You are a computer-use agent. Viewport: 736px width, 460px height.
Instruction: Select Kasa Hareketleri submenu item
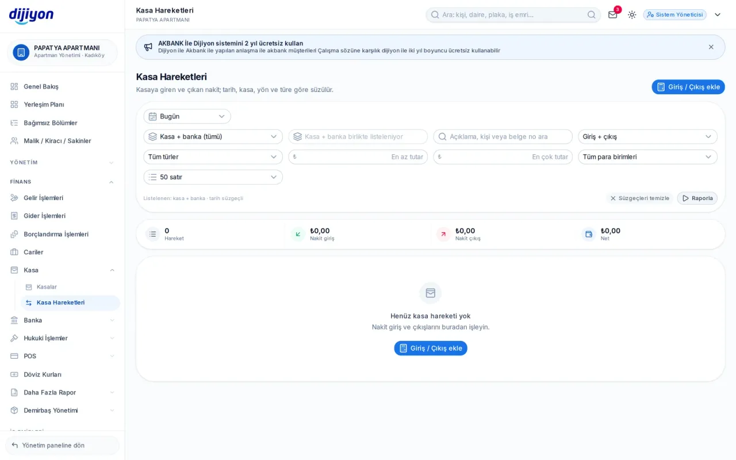click(70, 302)
